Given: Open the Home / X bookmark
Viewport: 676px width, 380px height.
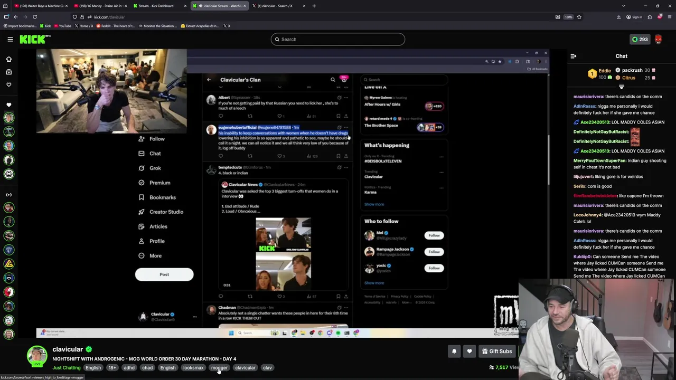Looking at the screenshot, I should tap(83, 26).
